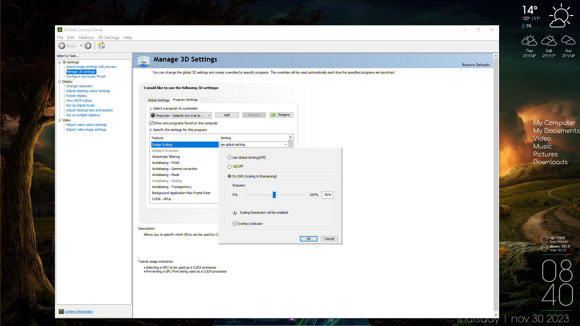Click the Σαβ forecast weather icon
Image resolution: width=580 pixels, height=326 pixels.
[549, 40]
